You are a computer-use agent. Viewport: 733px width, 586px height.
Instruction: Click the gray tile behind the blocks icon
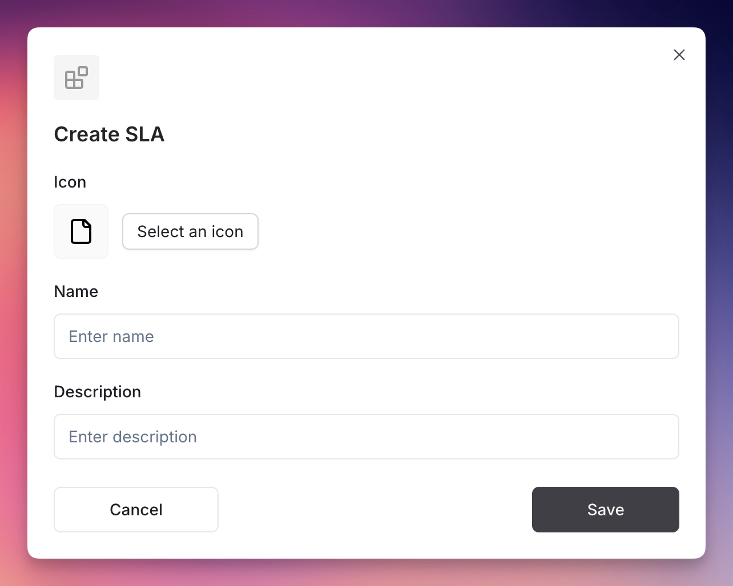tap(76, 78)
